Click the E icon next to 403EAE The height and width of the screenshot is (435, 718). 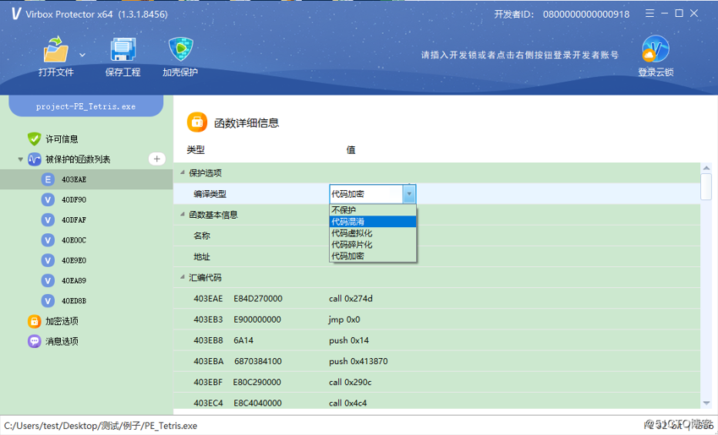[x=47, y=179]
